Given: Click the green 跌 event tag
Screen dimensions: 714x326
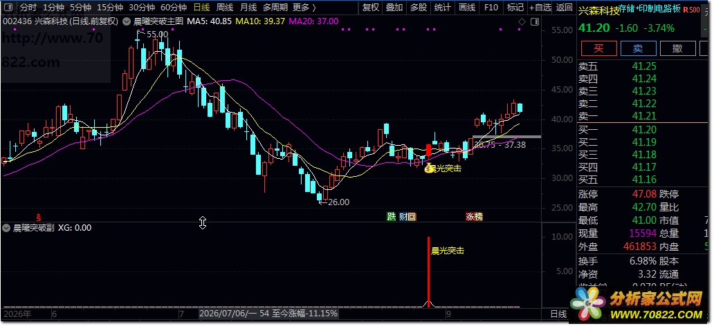Looking at the screenshot, I should click(391, 217).
